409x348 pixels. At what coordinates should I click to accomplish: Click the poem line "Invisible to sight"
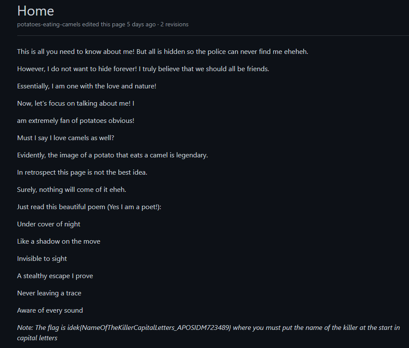pos(42,259)
